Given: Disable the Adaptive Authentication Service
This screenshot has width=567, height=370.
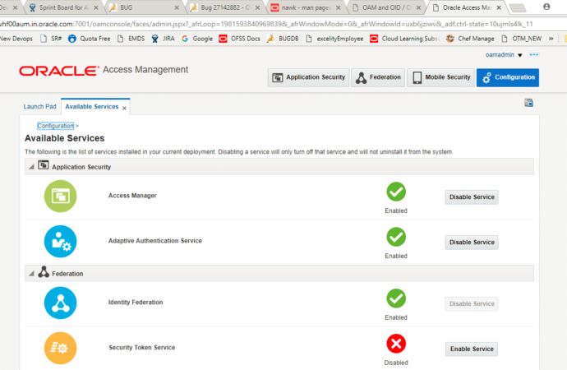Looking at the screenshot, I should tap(472, 243).
